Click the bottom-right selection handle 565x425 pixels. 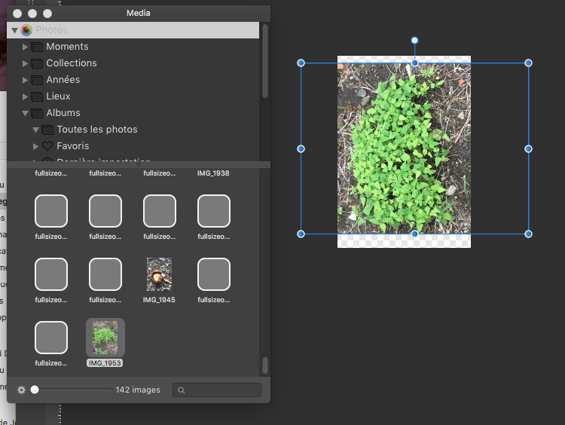(x=528, y=234)
